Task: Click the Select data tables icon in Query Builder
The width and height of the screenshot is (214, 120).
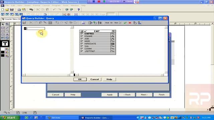Action: click(90, 23)
